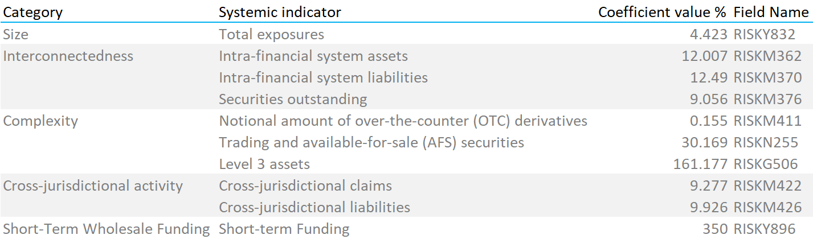
Task: Click the Field Name column header
Action: (771, 13)
